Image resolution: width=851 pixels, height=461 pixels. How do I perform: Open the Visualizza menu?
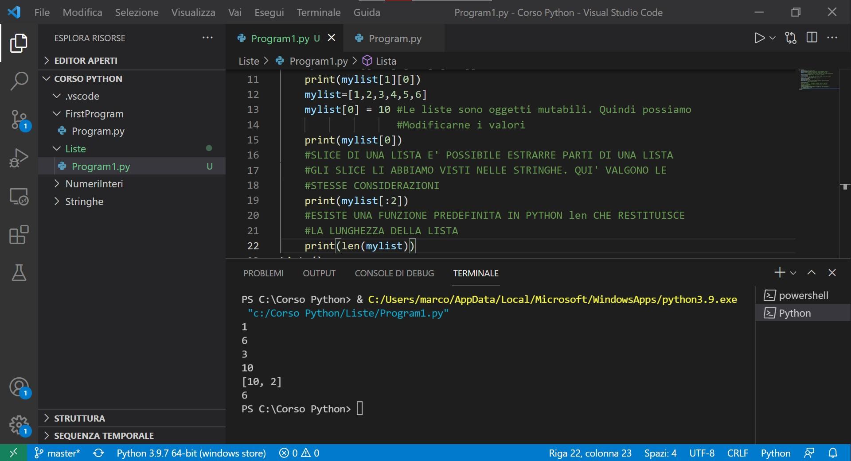193,12
